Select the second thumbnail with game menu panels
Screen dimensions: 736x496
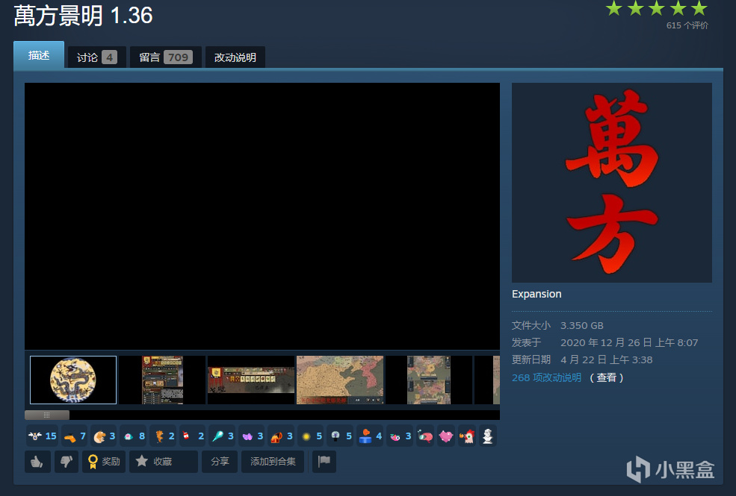[x=162, y=380]
